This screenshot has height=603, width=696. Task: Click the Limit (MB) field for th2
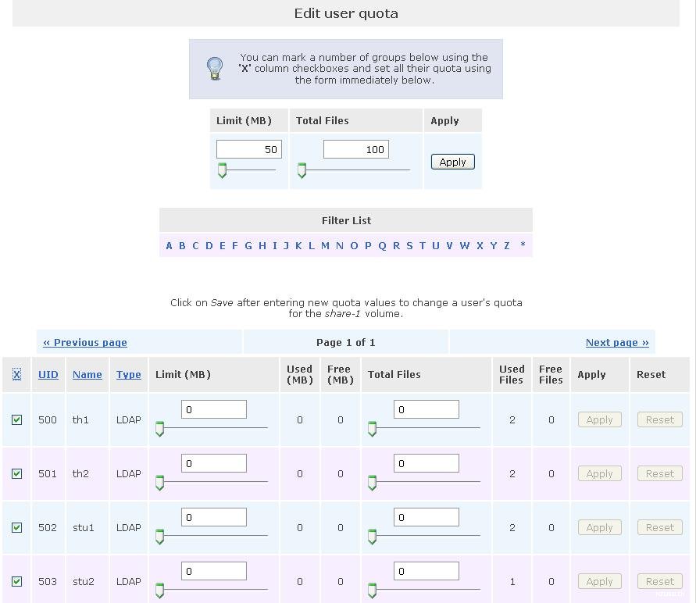coord(214,463)
